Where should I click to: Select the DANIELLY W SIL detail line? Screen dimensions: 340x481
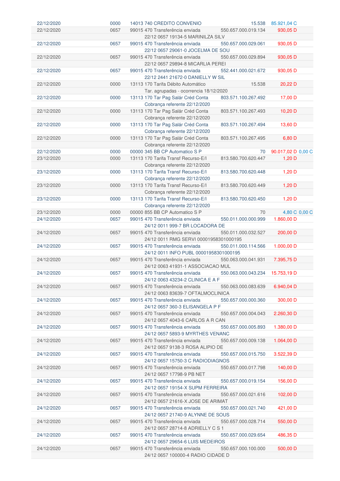pyautogui.click(x=185, y=77)
